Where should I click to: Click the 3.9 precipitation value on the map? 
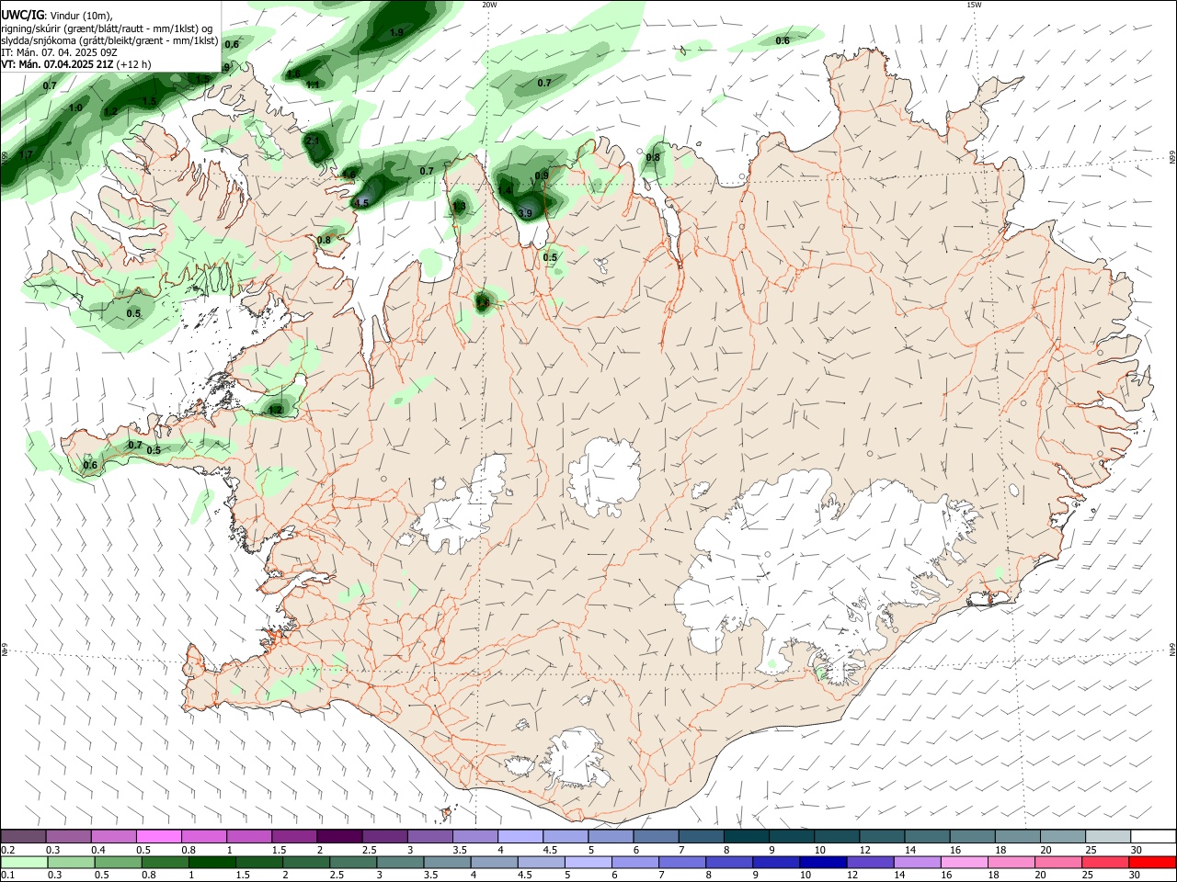pos(525,213)
